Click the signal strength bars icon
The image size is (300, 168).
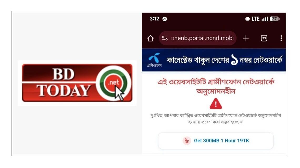click(x=265, y=19)
